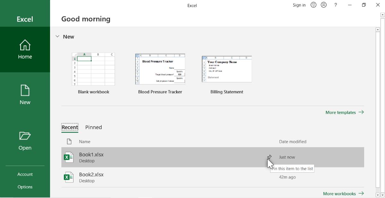This screenshot has width=385, height=198.
Task: Close the Excel window
Action: tap(378, 5)
